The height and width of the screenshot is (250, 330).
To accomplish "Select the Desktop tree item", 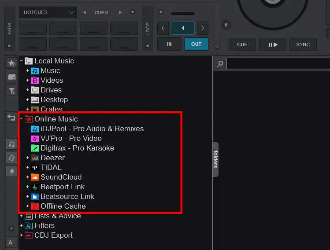I will [54, 99].
